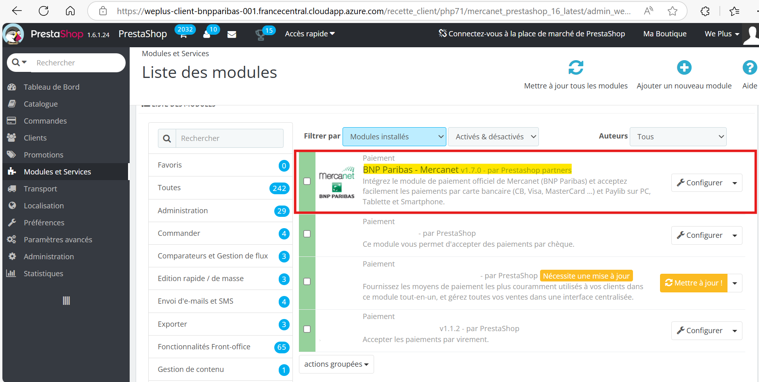
Task: Go back using the browser back arrow
Action: point(17,11)
